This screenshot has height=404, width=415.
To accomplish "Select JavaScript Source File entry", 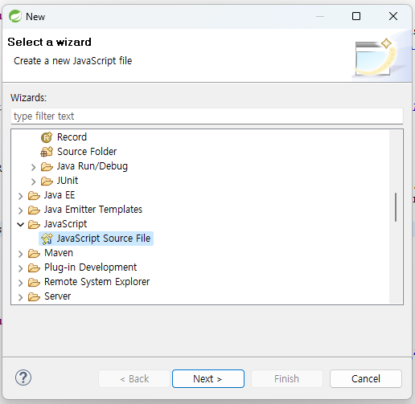I will click(x=104, y=239).
